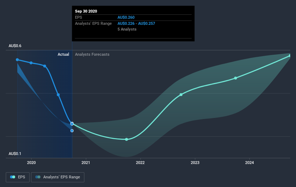Click the 2022 x-axis label

(x=140, y=163)
